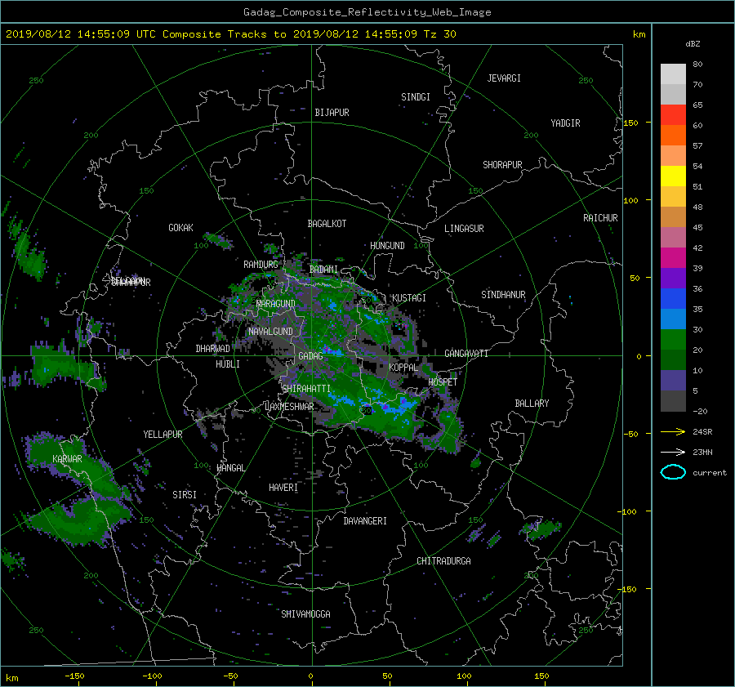735x687 pixels.
Task: Click the yellow 24SR track arrow in legend
Action: [673, 431]
